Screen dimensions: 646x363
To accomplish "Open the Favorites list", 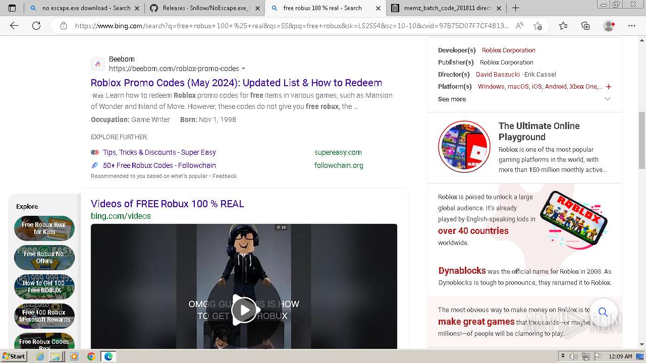I will point(563,26).
